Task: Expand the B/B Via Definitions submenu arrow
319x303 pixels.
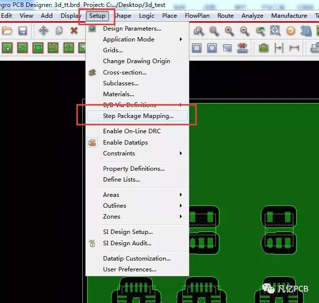Action: click(x=180, y=105)
